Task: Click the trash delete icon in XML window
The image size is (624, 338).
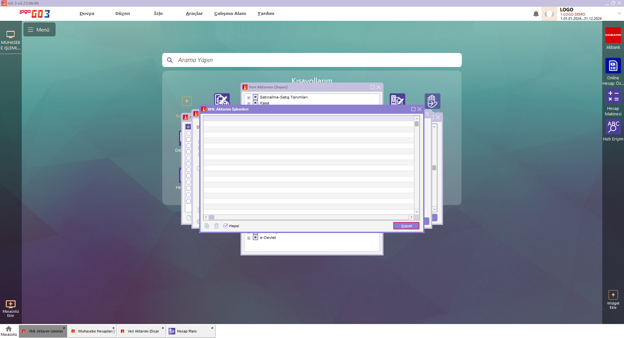Action: (216, 226)
